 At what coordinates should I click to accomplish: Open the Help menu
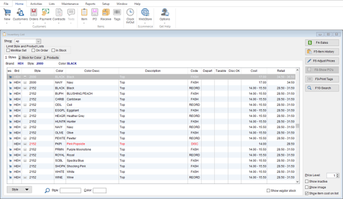point(137,4)
